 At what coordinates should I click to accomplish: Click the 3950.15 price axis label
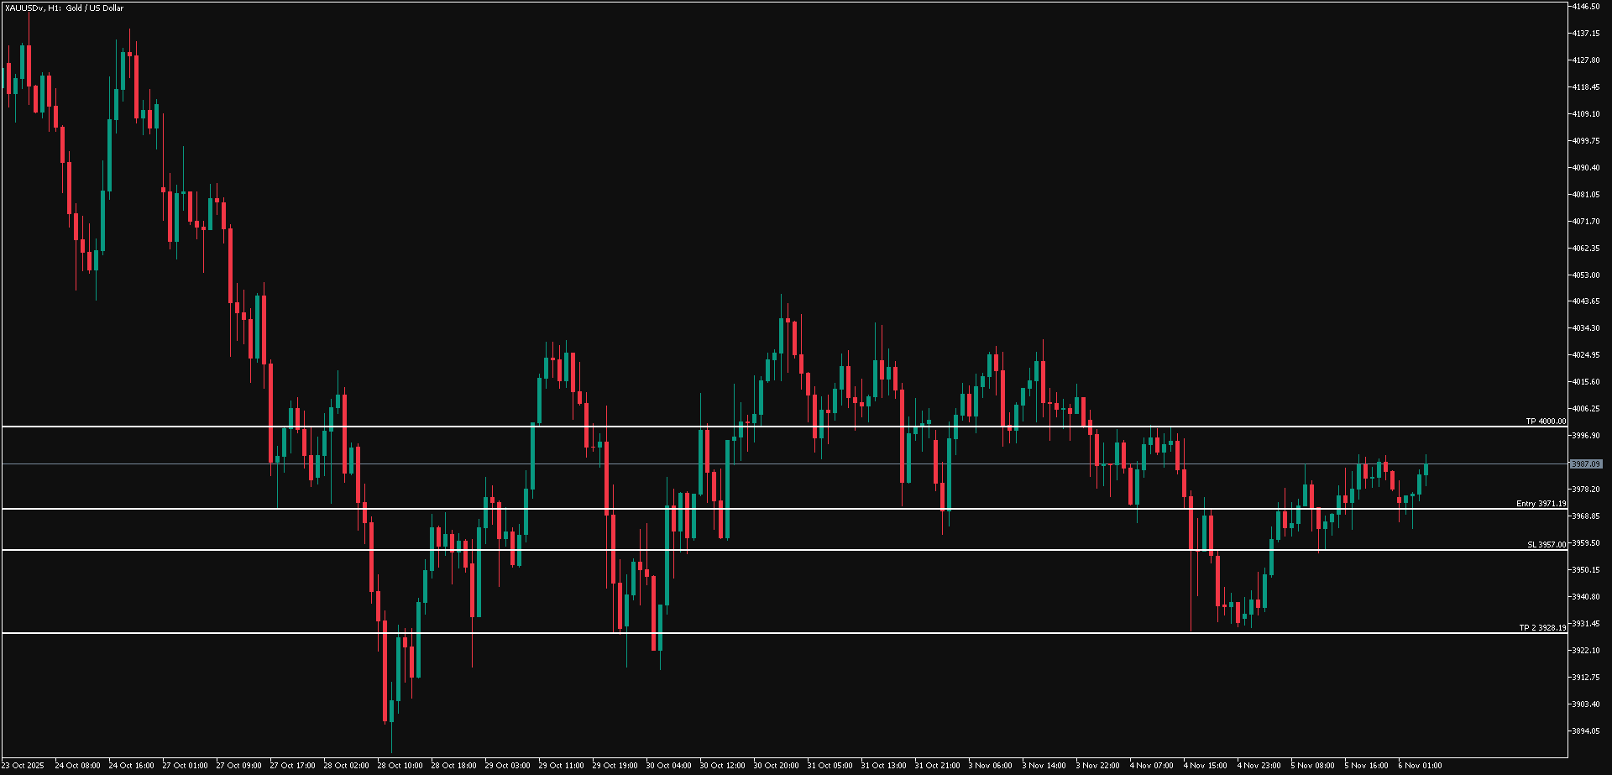(1585, 570)
